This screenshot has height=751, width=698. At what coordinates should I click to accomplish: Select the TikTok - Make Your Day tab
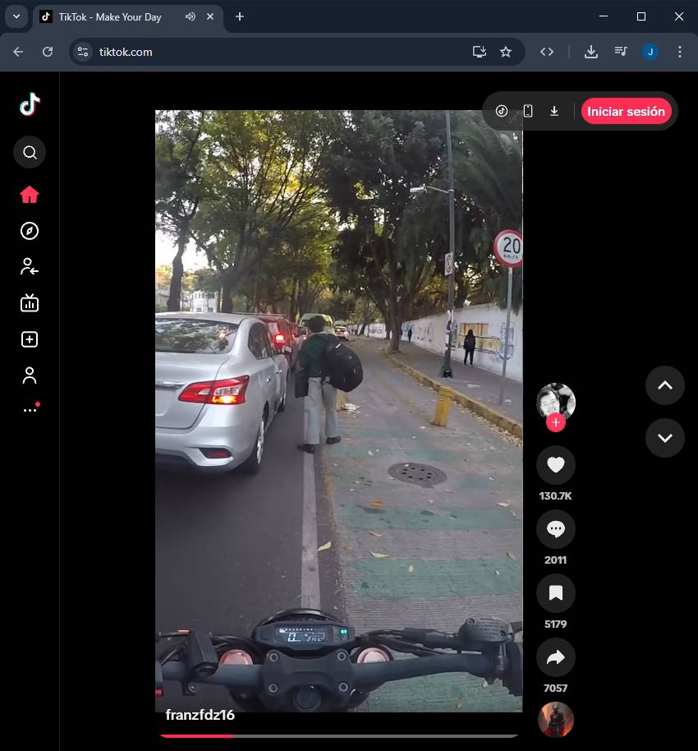click(110, 16)
